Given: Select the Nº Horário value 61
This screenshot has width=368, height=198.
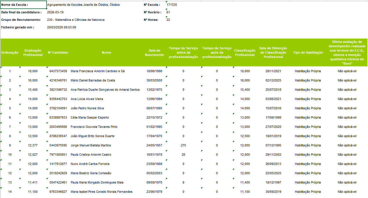Looking at the screenshot, I should 168,12.
